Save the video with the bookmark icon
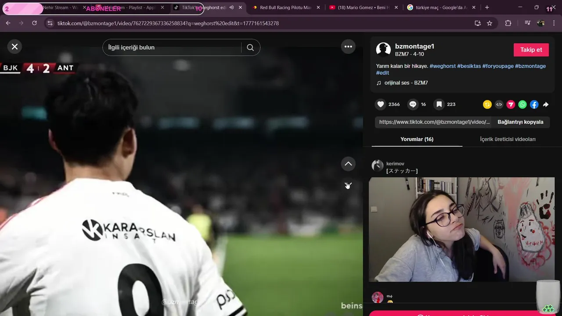Viewport: 562px width, 316px height. (439, 104)
